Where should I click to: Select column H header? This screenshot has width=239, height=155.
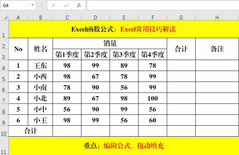(x=217, y=17)
